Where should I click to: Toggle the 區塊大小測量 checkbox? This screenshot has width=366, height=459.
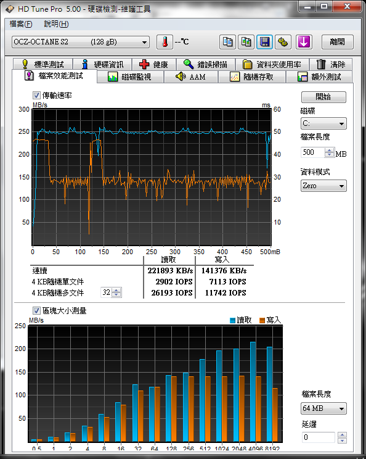(36, 310)
